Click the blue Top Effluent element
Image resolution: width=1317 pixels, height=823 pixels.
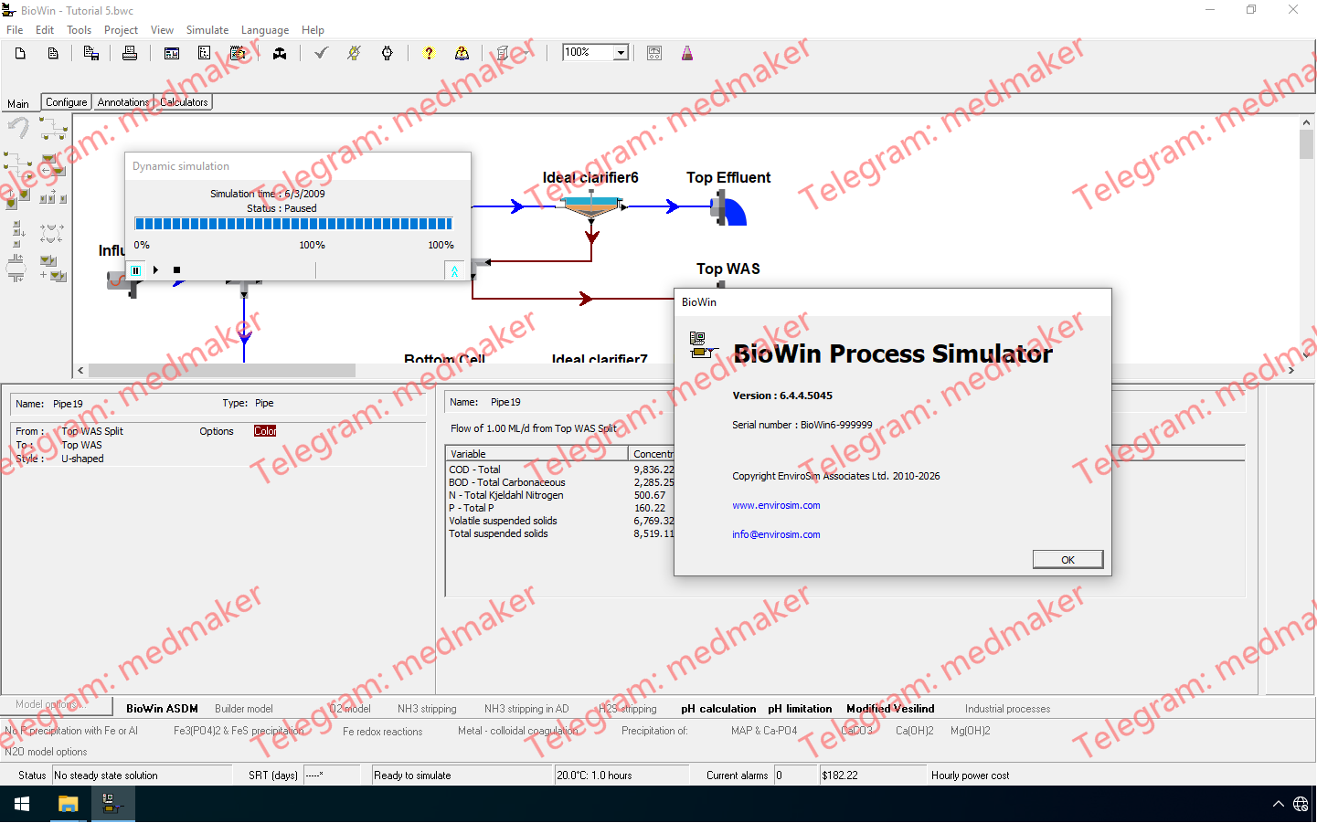pyautogui.click(x=729, y=209)
